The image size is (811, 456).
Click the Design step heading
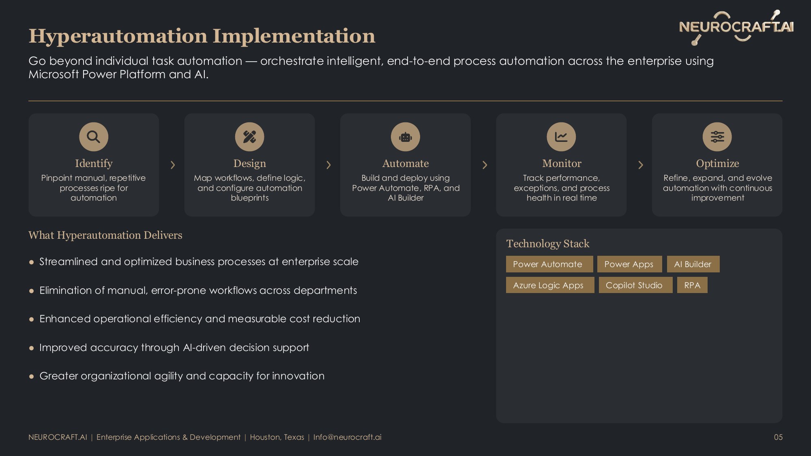tap(250, 163)
